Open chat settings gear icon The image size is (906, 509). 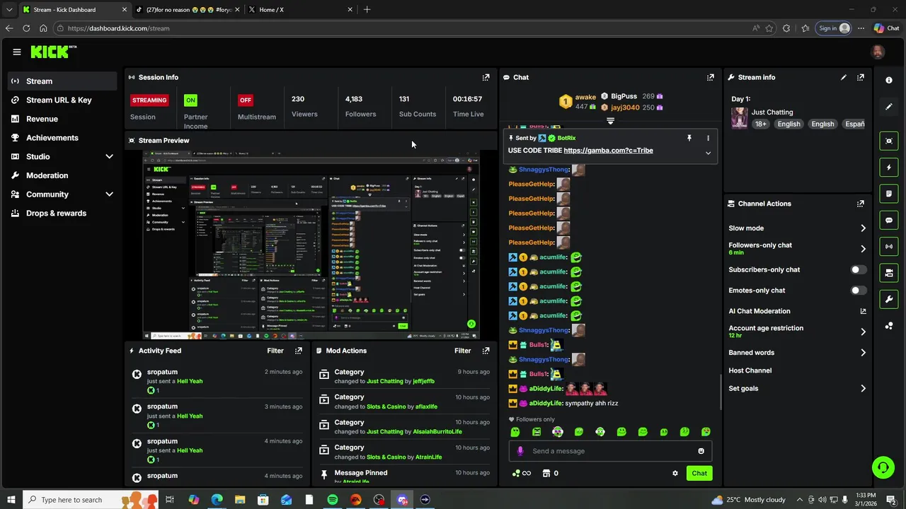675,473
